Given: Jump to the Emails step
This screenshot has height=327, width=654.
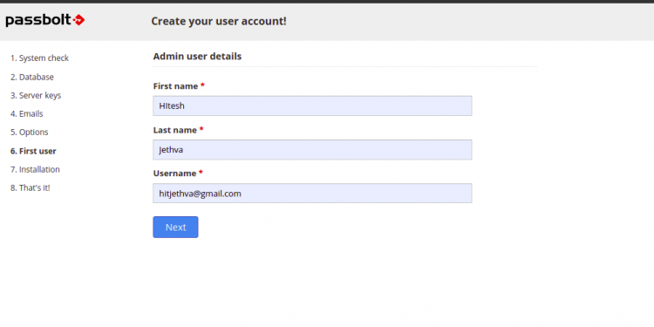Looking at the screenshot, I should tap(27, 114).
